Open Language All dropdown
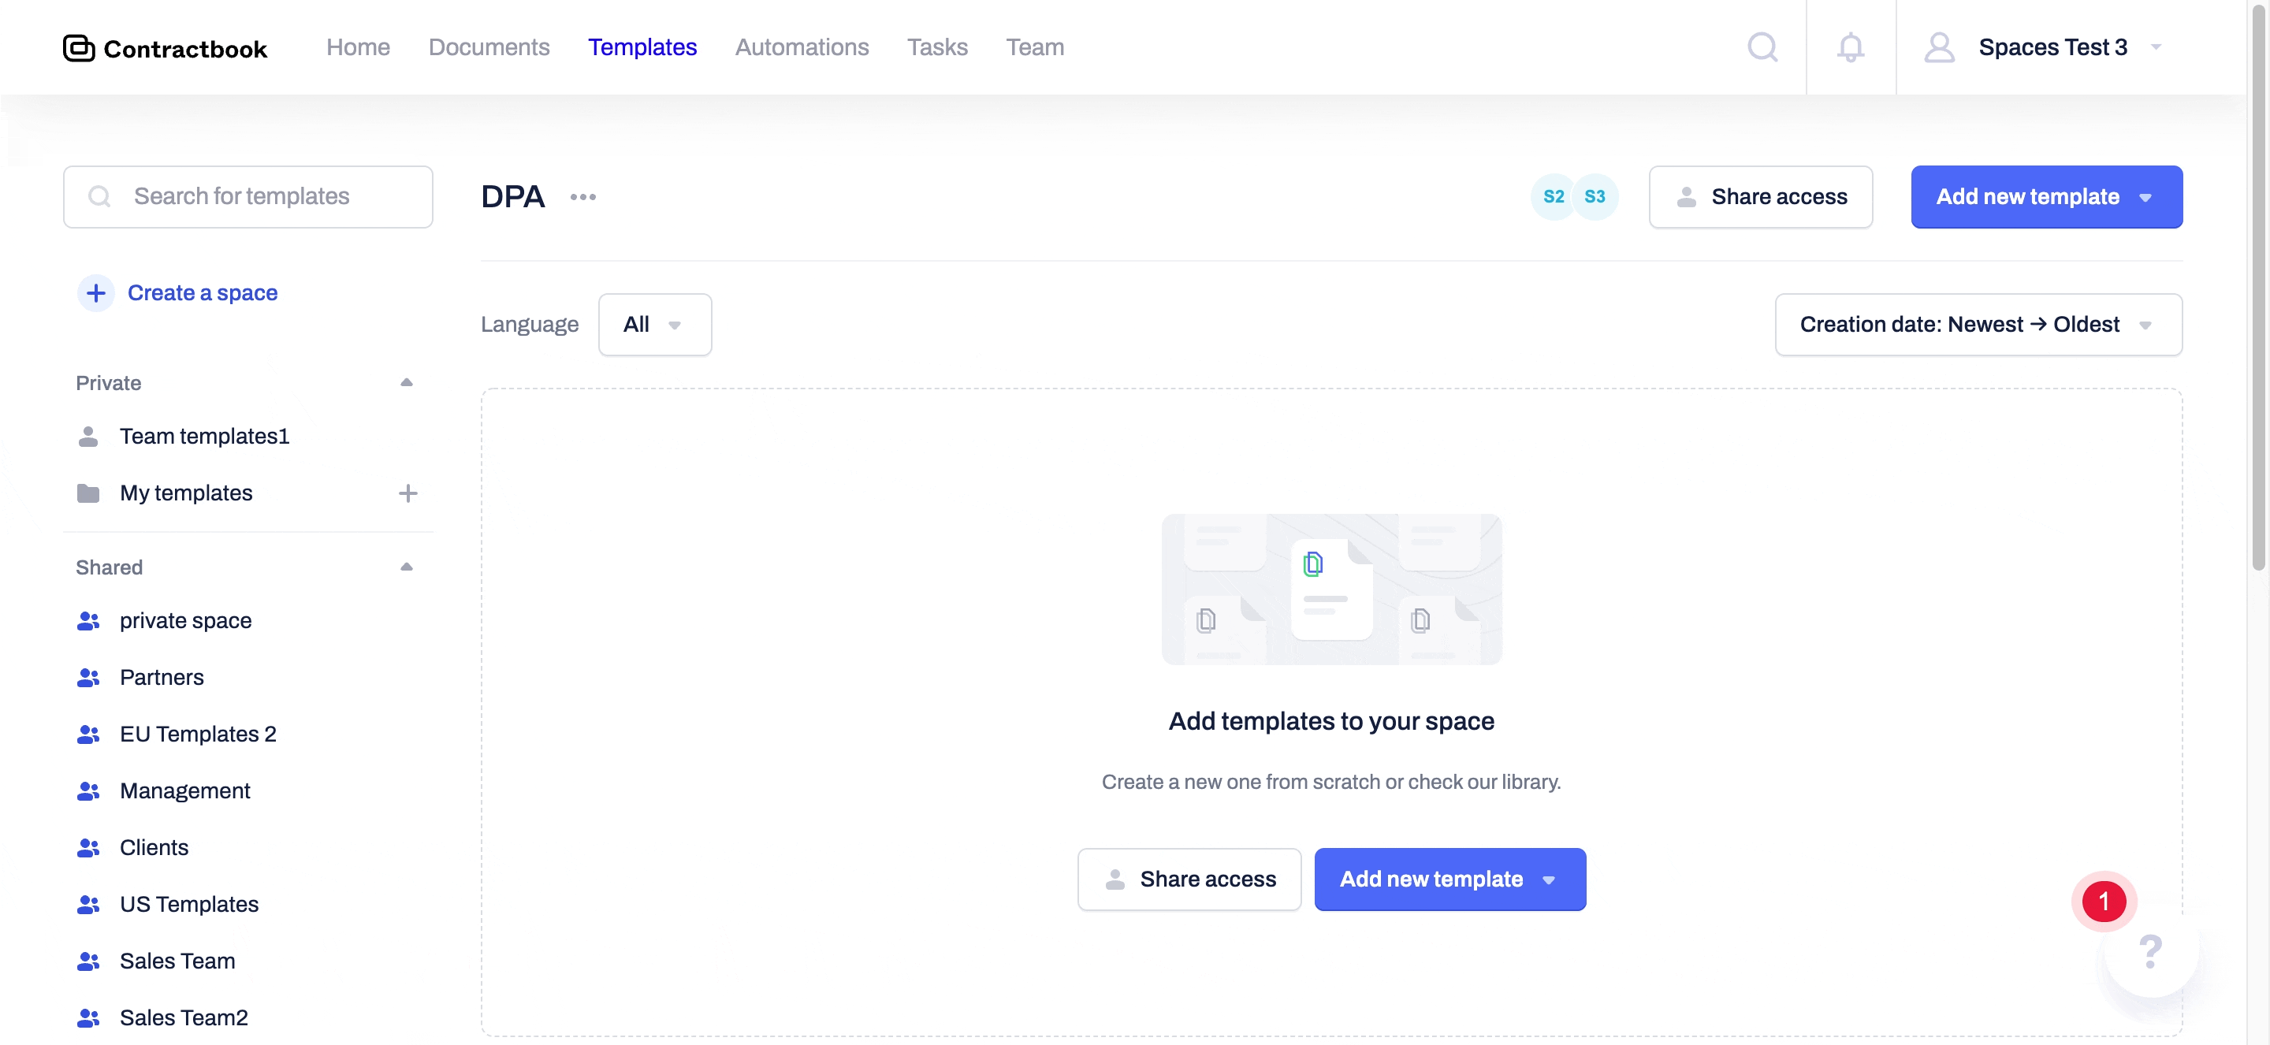2270x1045 pixels. pos(655,324)
